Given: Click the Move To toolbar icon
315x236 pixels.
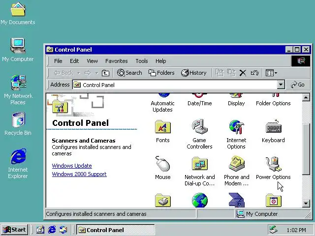Looking at the screenshot, I should [220, 73].
